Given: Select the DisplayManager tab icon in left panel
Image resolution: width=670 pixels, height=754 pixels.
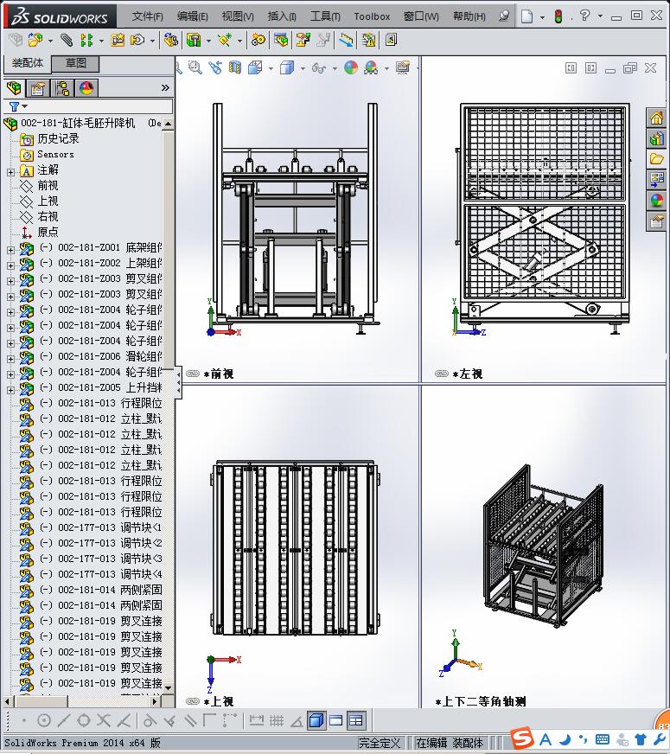Looking at the screenshot, I should coord(86,88).
